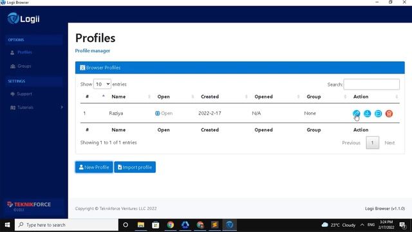Click the Previous pagination button
This screenshot has height=232, width=412.
pos(351,143)
